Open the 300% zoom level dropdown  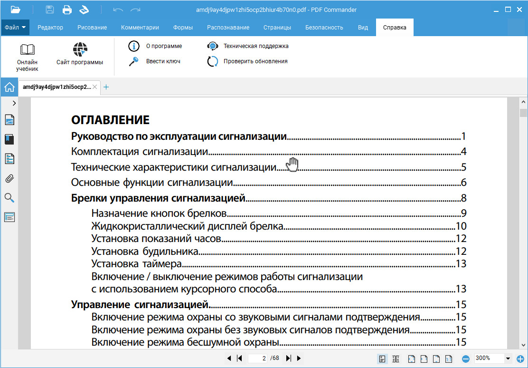click(508, 358)
